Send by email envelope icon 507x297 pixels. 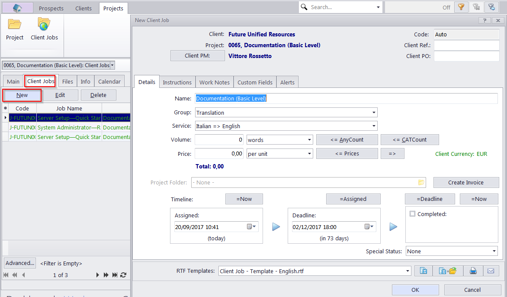coord(491,271)
